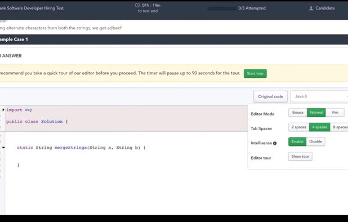Select Emacs editor mode
This screenshot has height=222, width=348.
pos(298,113)
